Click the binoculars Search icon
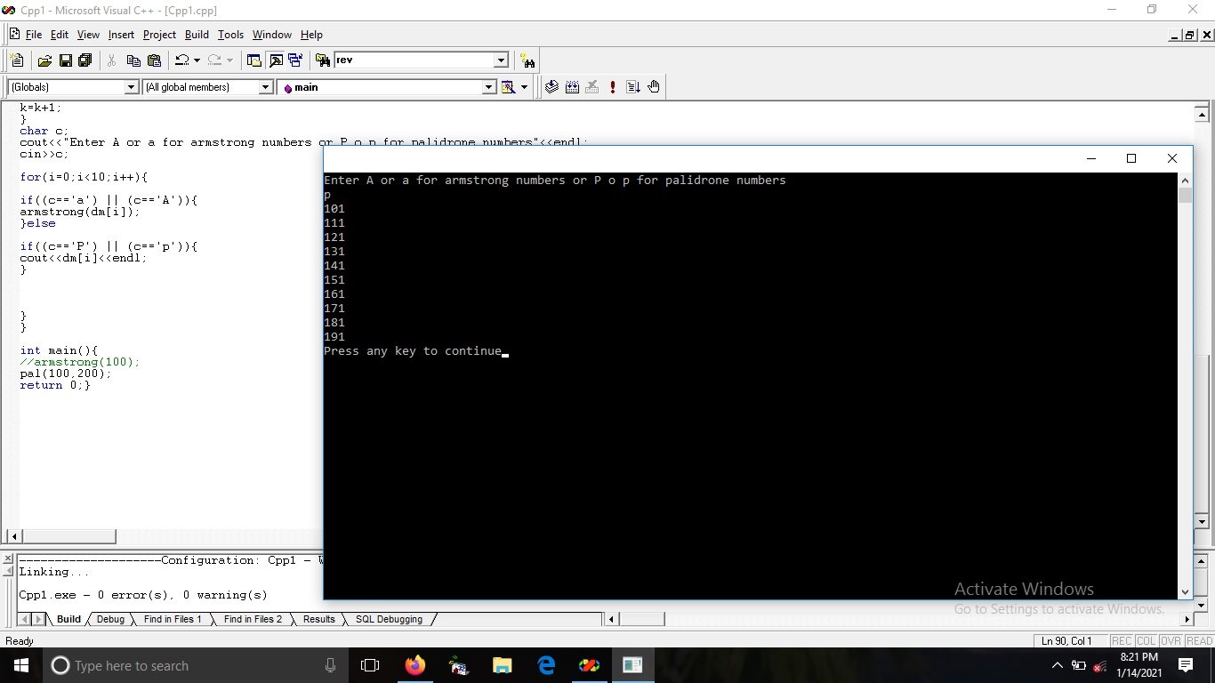The height and width of the screenshot is (683, 1215). [528, 60]
